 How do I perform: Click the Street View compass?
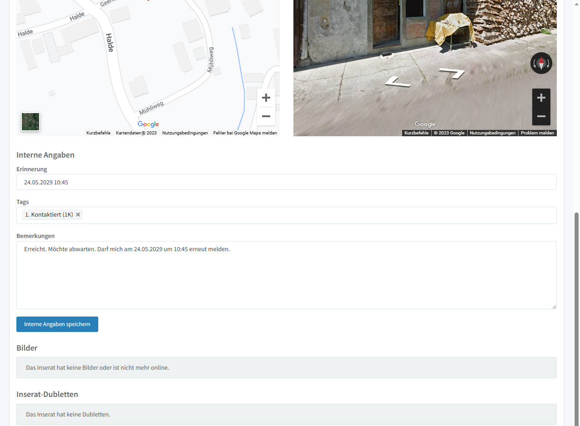(541, 63)
